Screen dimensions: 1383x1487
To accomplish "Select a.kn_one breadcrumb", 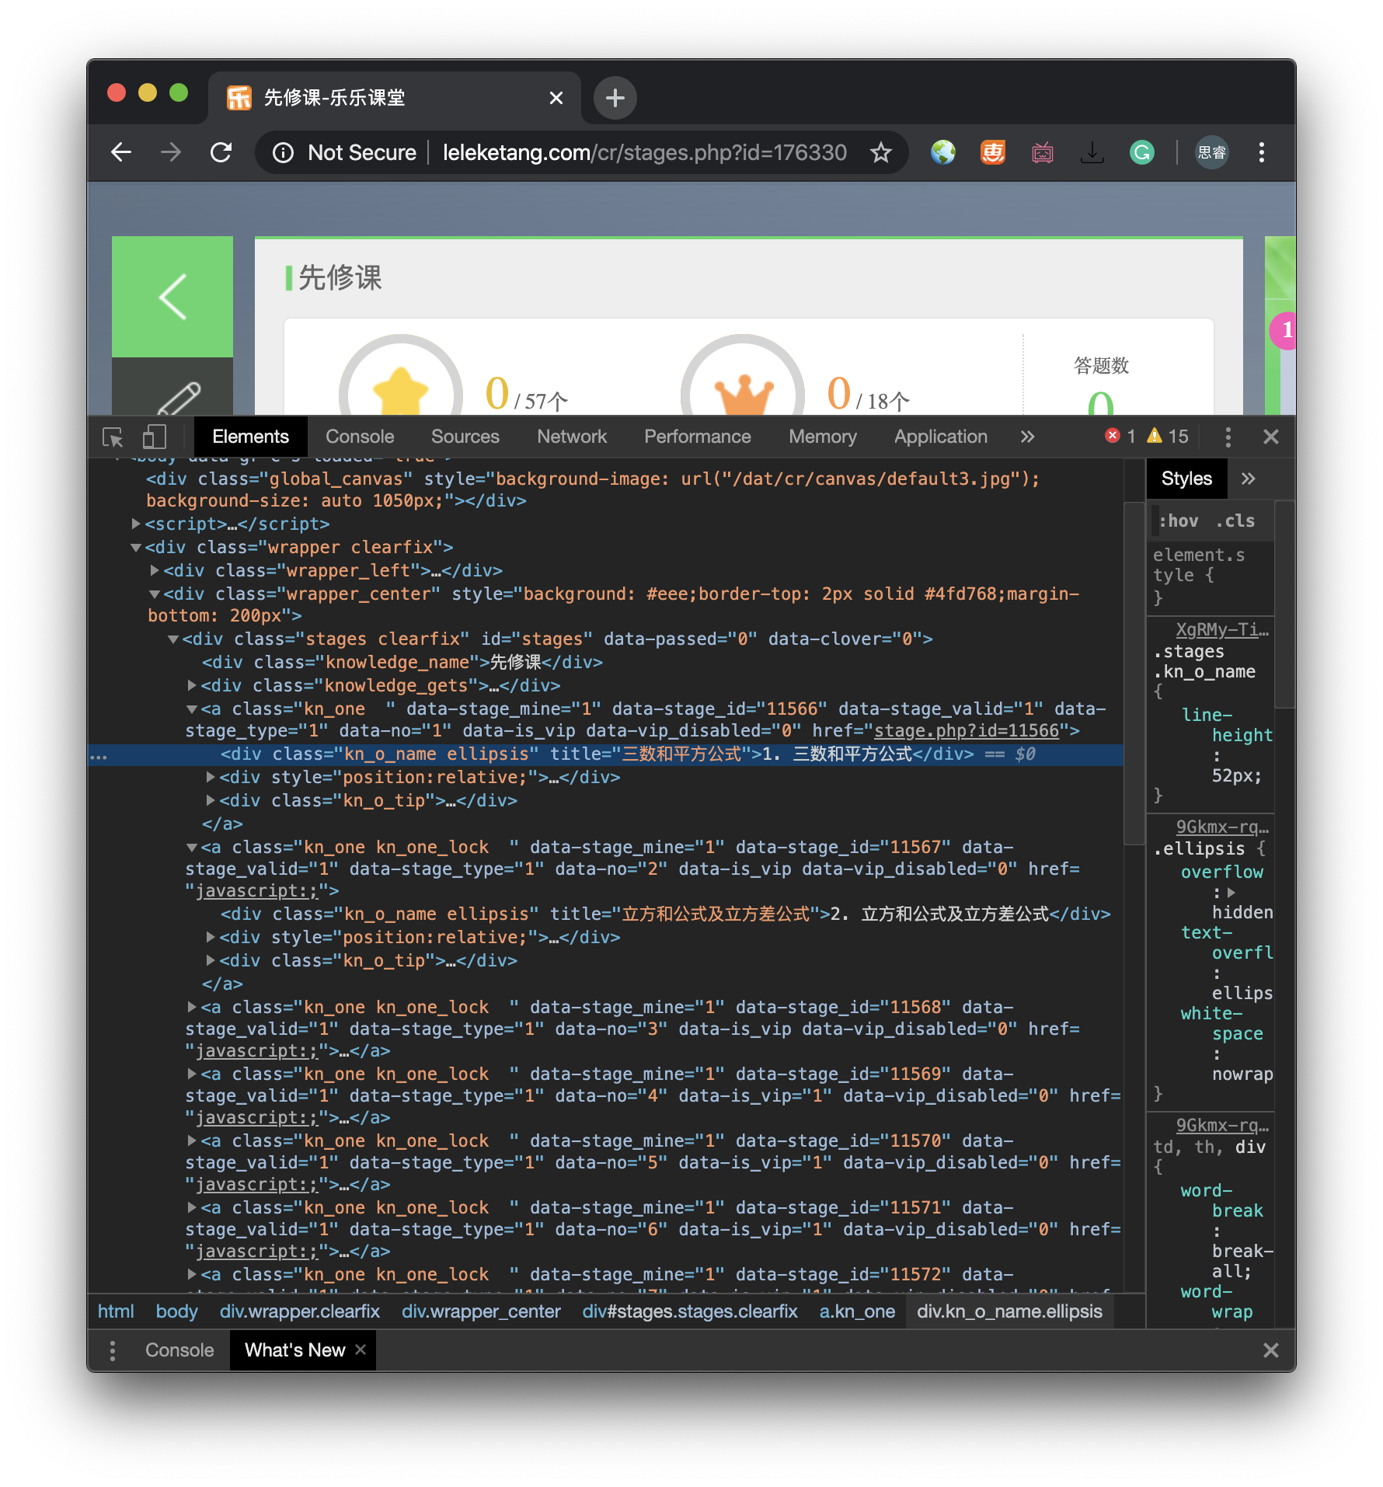I will click(857, 1311).
